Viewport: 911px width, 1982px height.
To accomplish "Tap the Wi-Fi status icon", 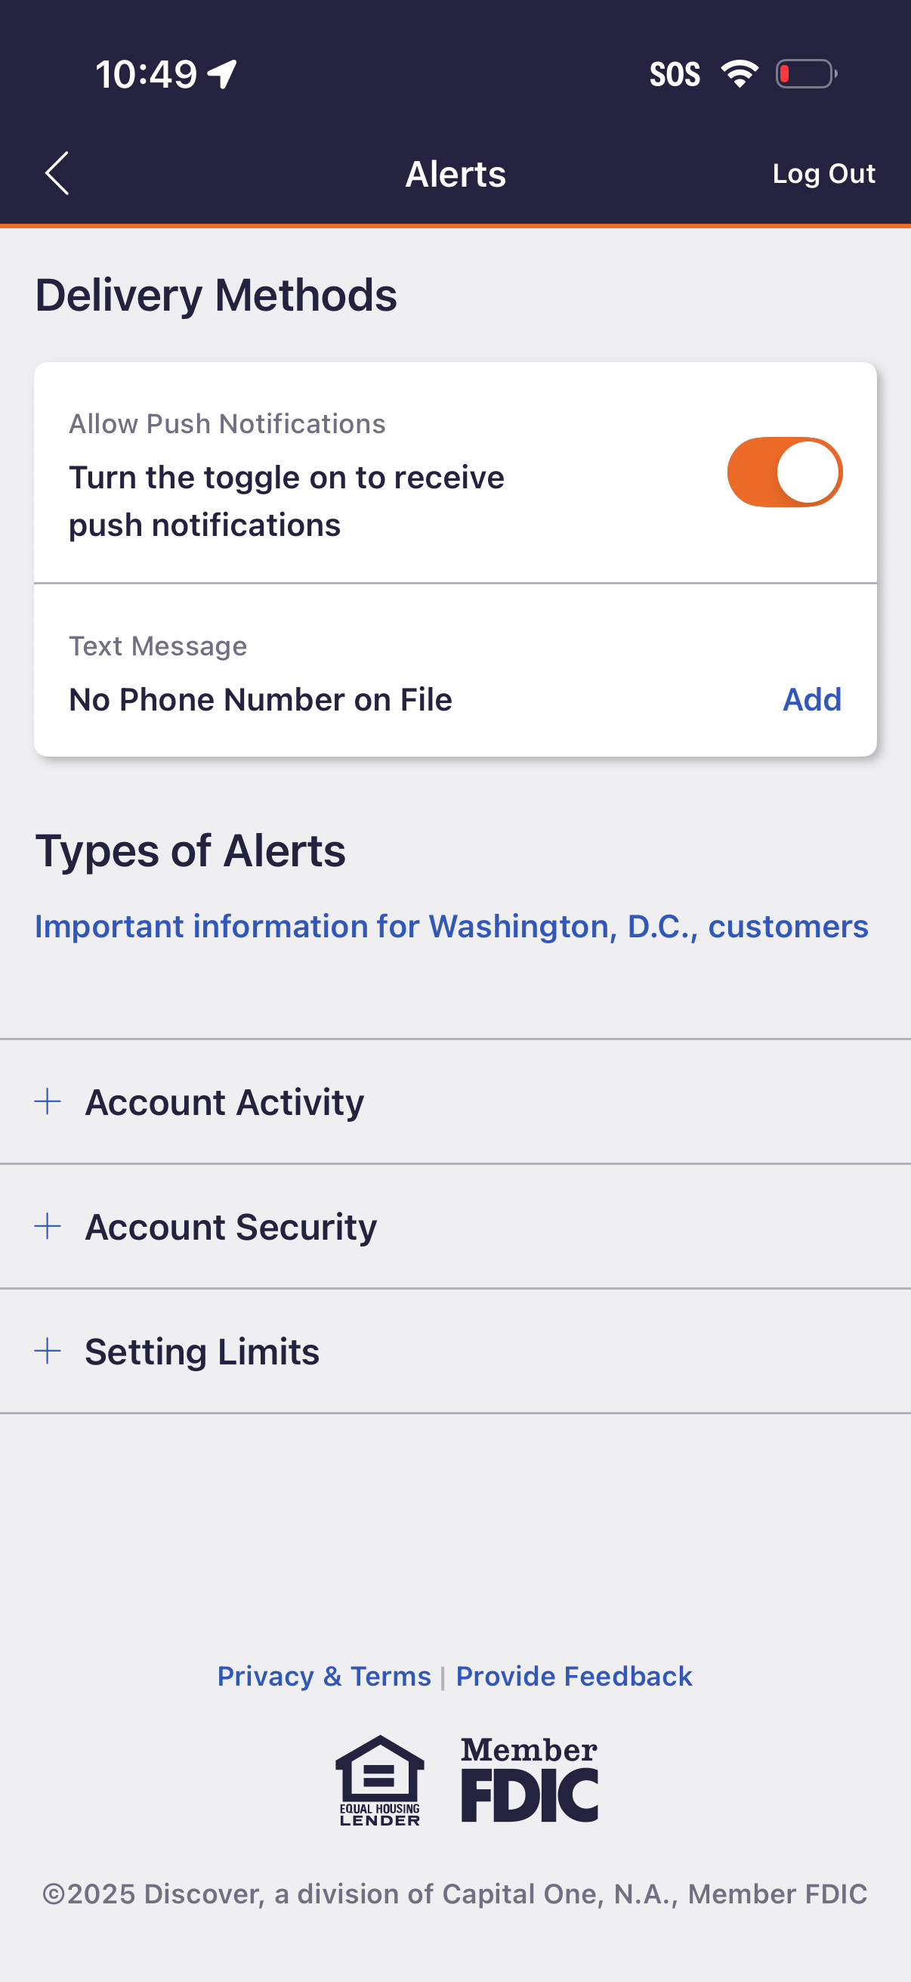I will click(740, 74).
